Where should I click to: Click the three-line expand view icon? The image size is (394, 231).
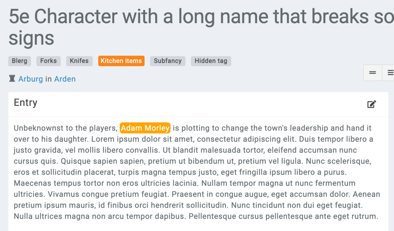pos(390,73)
